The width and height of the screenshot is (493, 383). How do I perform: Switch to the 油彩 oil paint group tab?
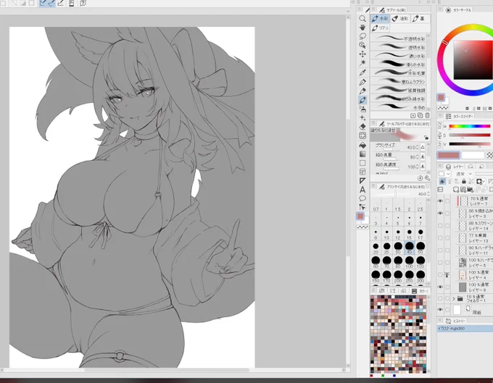click(400, 19)
